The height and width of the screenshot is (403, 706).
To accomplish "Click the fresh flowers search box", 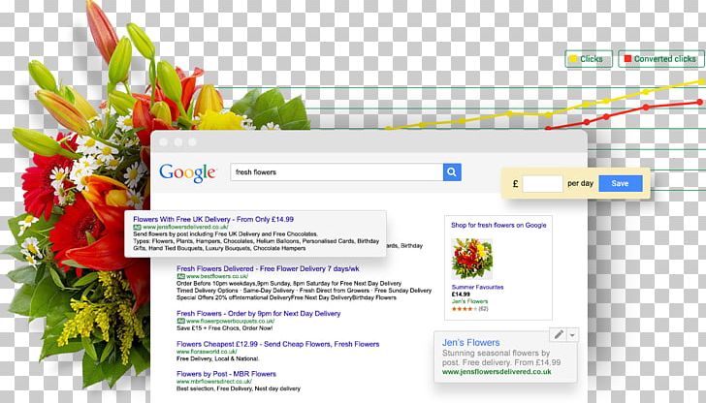I will point(337,171).
